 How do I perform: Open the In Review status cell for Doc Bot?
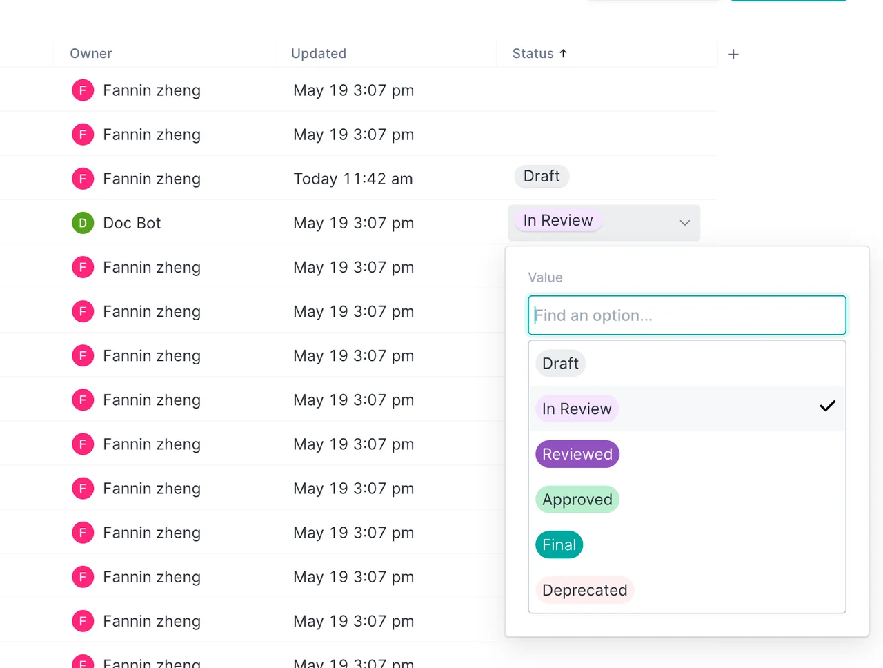[x=604, y=222]
